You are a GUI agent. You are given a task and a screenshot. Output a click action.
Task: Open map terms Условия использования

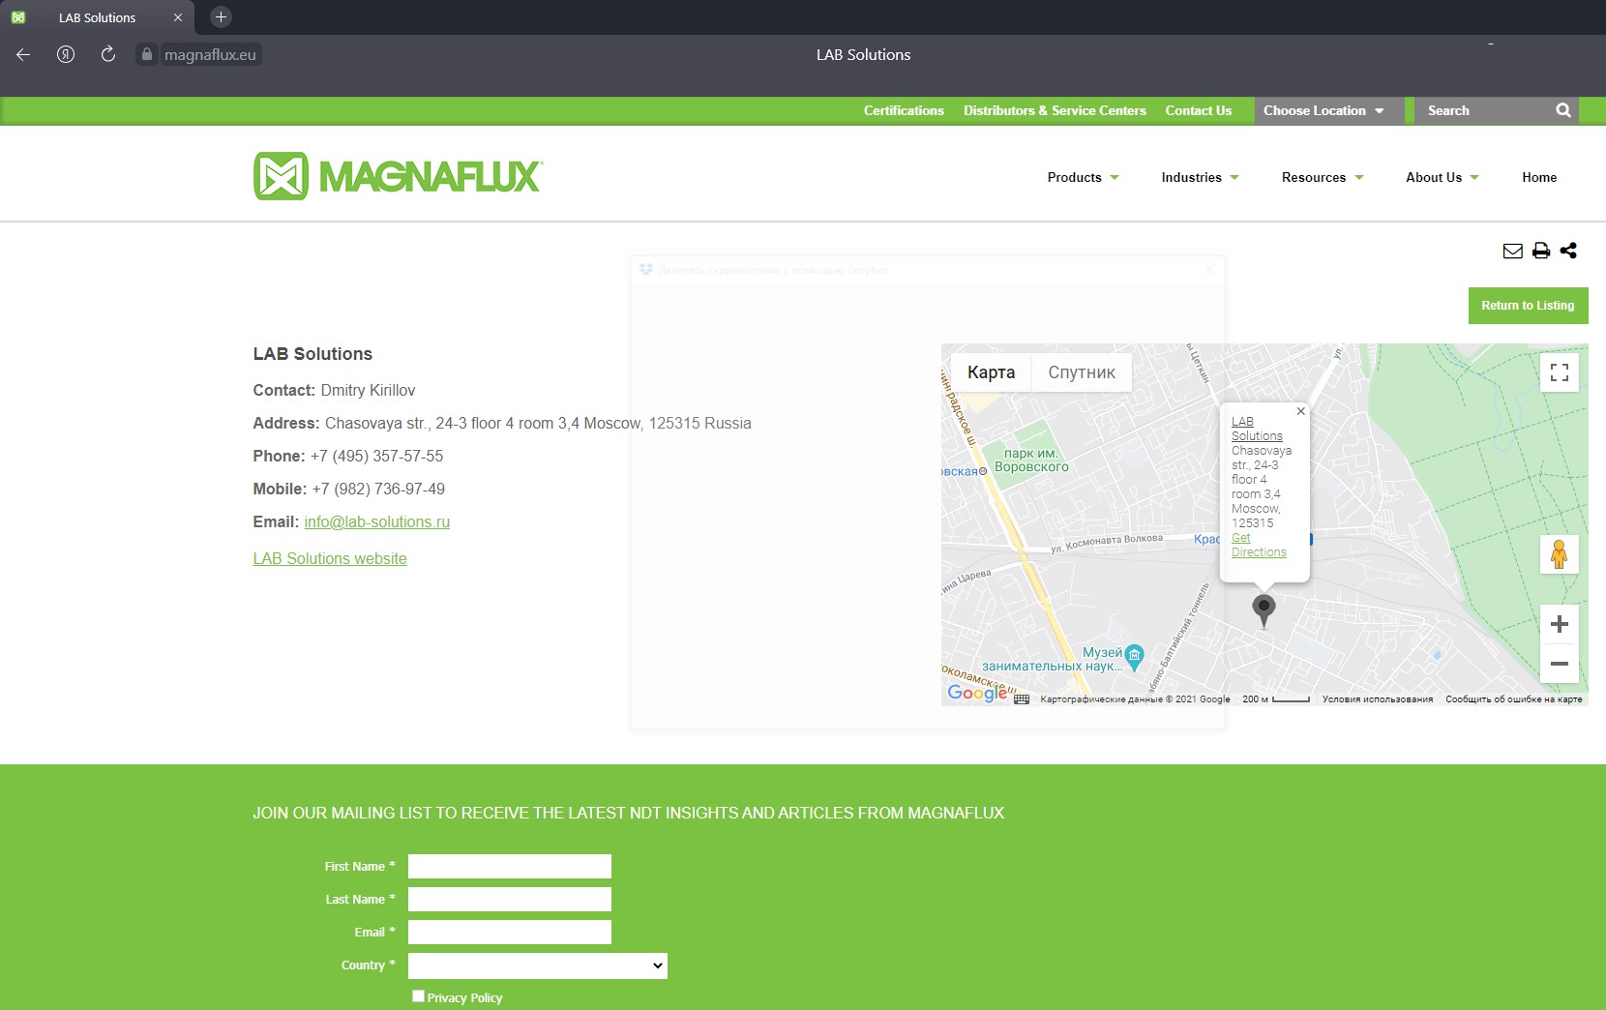tap(1378, 699)
